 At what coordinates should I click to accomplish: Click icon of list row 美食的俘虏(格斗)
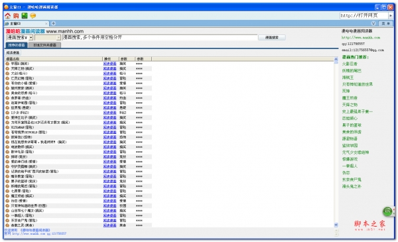[7, 93]
